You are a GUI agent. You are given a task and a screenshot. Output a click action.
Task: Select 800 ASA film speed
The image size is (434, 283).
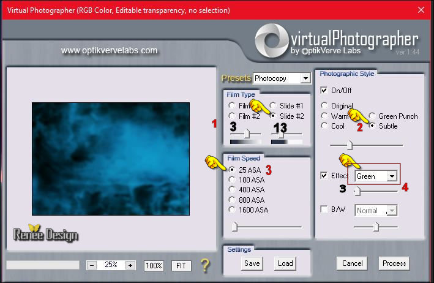pyautogui.click(x=232, y=200)
